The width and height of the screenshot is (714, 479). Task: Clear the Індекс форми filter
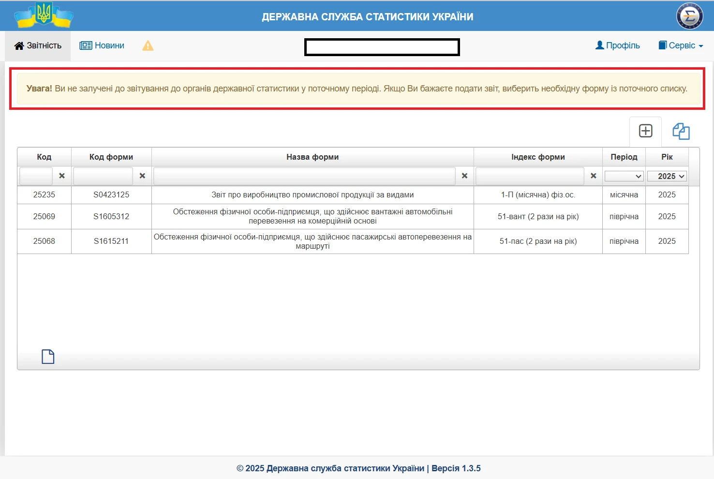(x=594, y=176)
